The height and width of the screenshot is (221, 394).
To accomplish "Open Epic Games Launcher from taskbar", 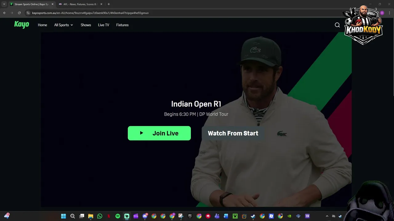I will click(x=190, y=216).
